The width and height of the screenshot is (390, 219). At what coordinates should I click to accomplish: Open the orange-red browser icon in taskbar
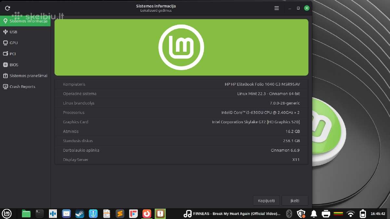147,213
